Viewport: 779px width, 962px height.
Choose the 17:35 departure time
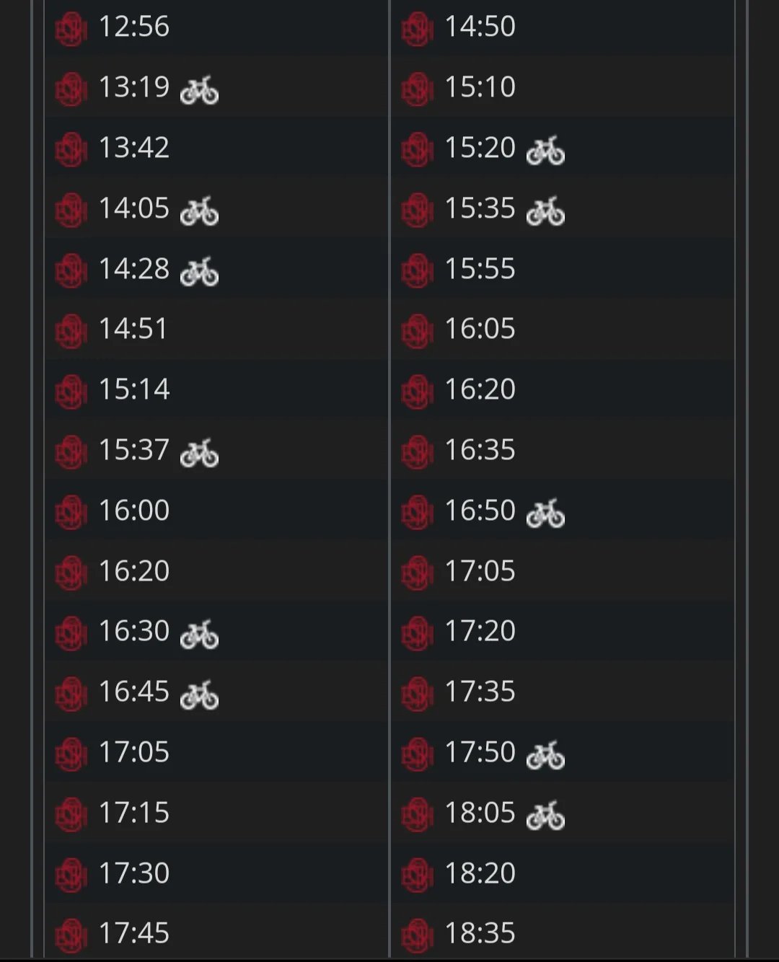[x=480, y=692]
